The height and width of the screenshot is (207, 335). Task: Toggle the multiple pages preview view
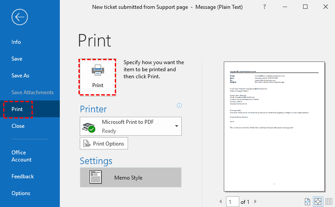tap(328, 202)
